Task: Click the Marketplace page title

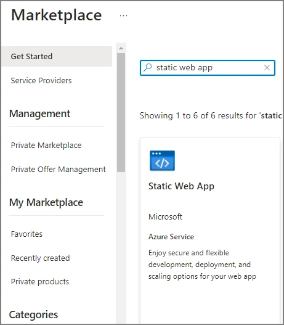Action: (57, 15)
